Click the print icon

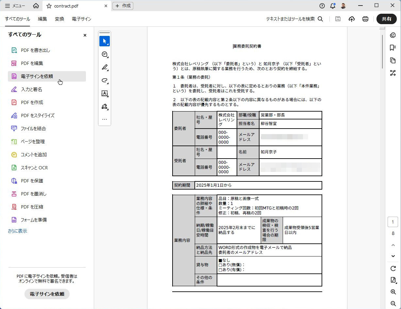pyautogui.click(x=365, y=19)
